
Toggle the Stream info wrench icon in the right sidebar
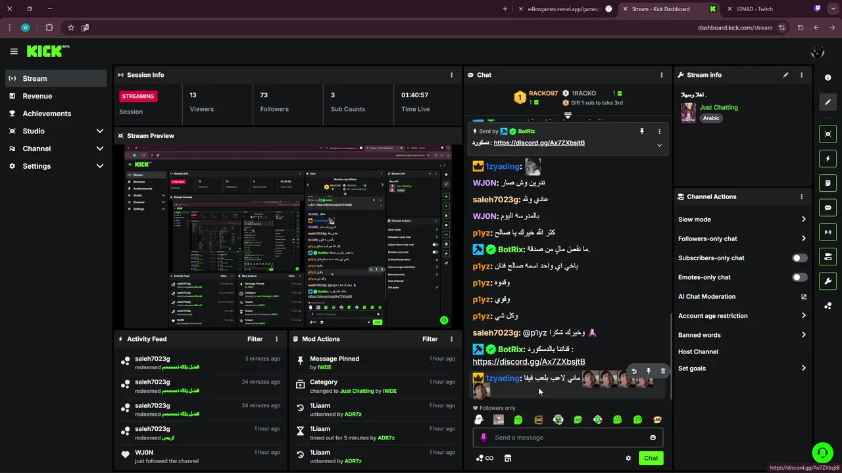(828, 281)
